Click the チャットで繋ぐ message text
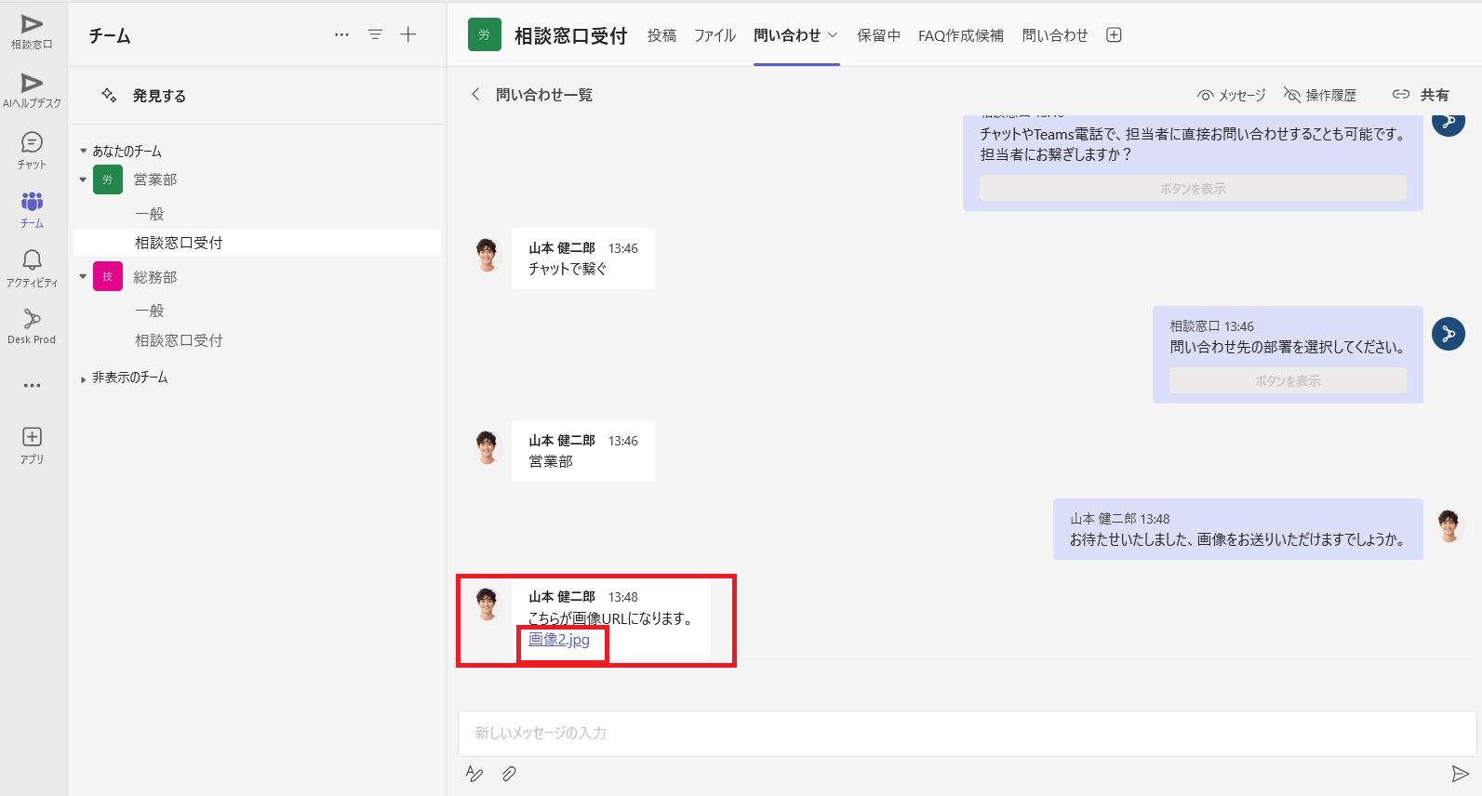Image resolution: width=1482 pixels, height=796 pixels. tap(567, 269)
